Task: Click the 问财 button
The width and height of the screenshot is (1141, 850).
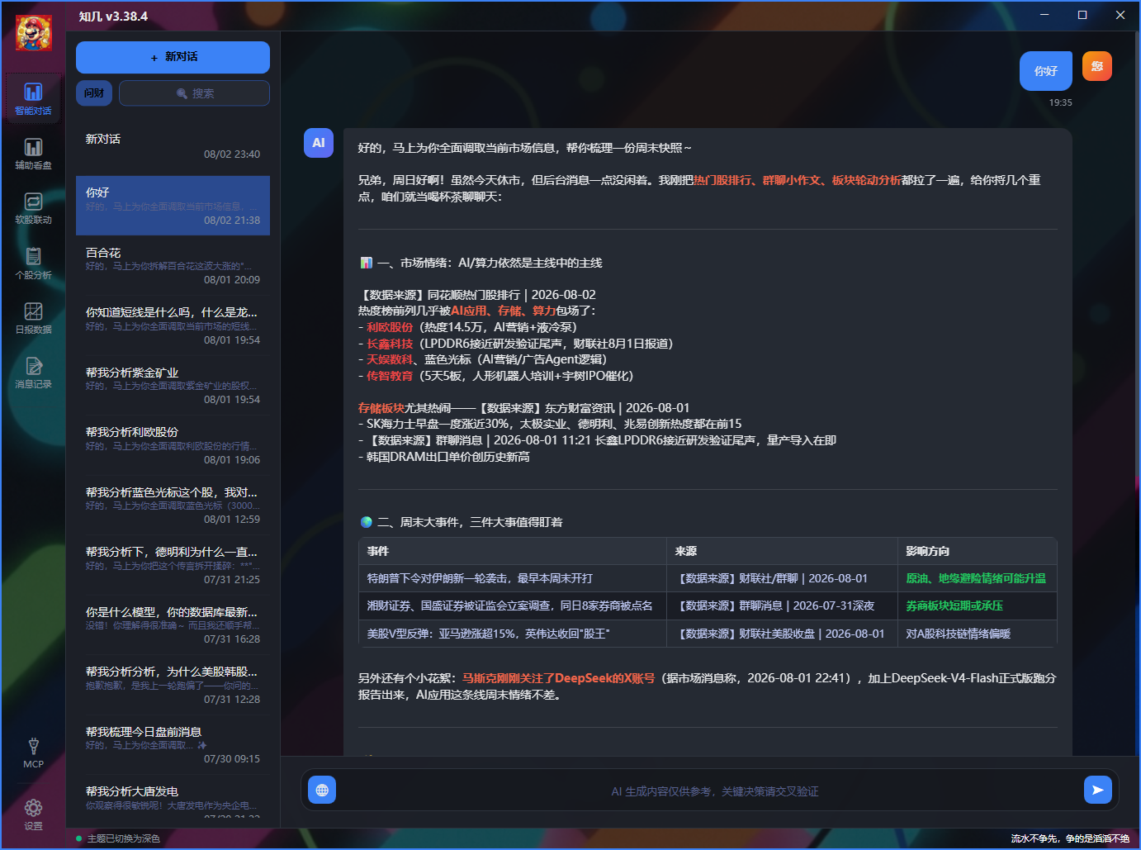Action: pos(94,93)
